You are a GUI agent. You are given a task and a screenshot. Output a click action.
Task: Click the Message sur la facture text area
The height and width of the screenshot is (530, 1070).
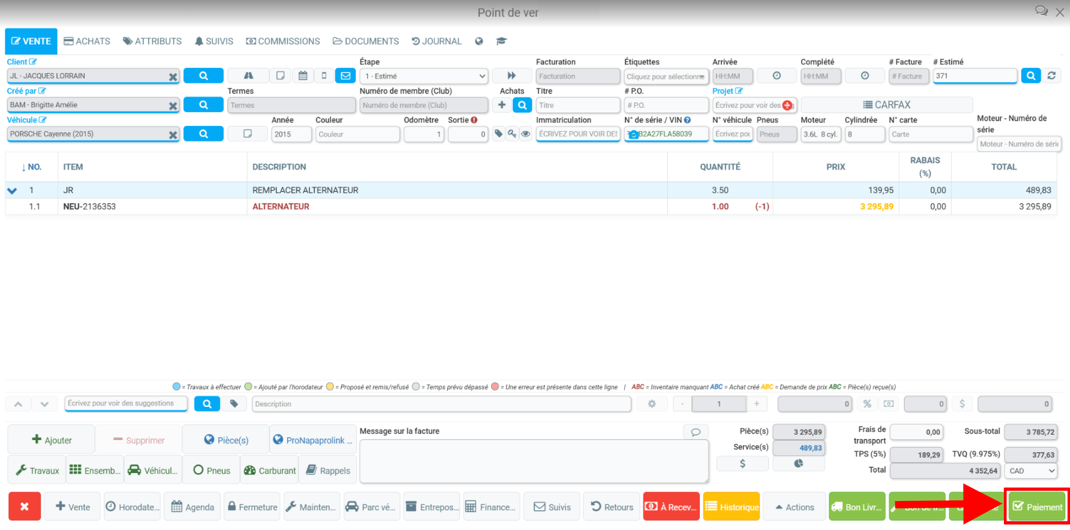click(x=534, y=462)
